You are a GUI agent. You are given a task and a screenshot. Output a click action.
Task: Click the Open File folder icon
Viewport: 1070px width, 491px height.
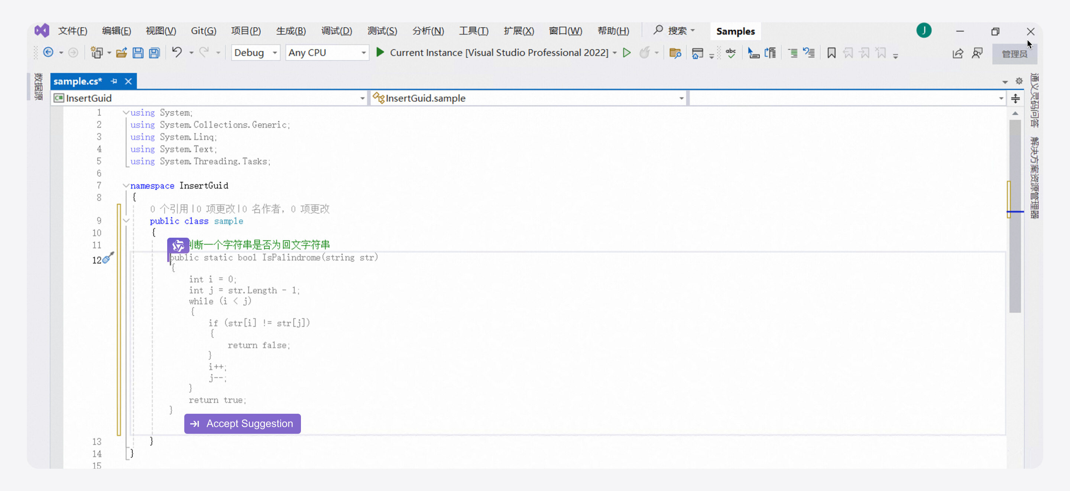coord(121,53)
